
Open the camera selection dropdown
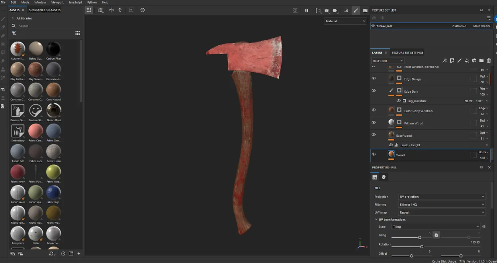[x=335, y=11]
